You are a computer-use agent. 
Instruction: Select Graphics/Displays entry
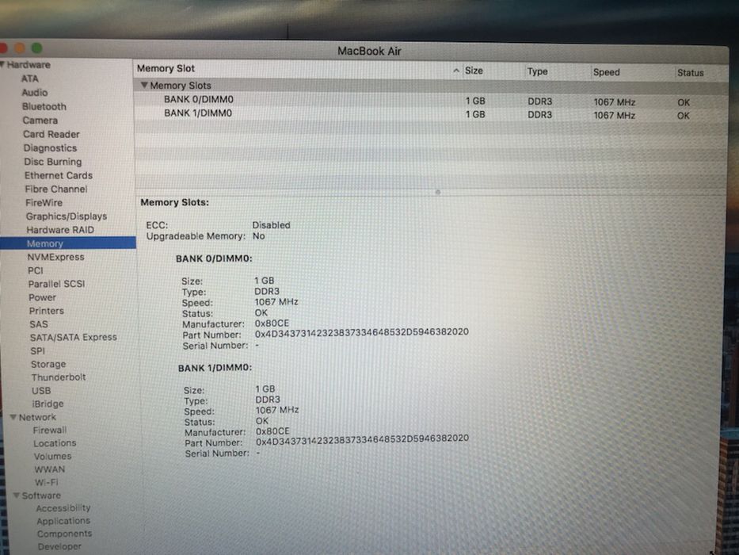pyautogui.click(x=67, y=216)
